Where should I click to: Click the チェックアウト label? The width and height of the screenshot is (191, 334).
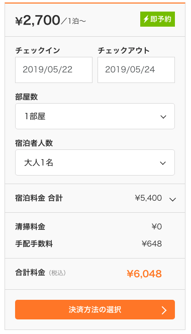[124, 51]
